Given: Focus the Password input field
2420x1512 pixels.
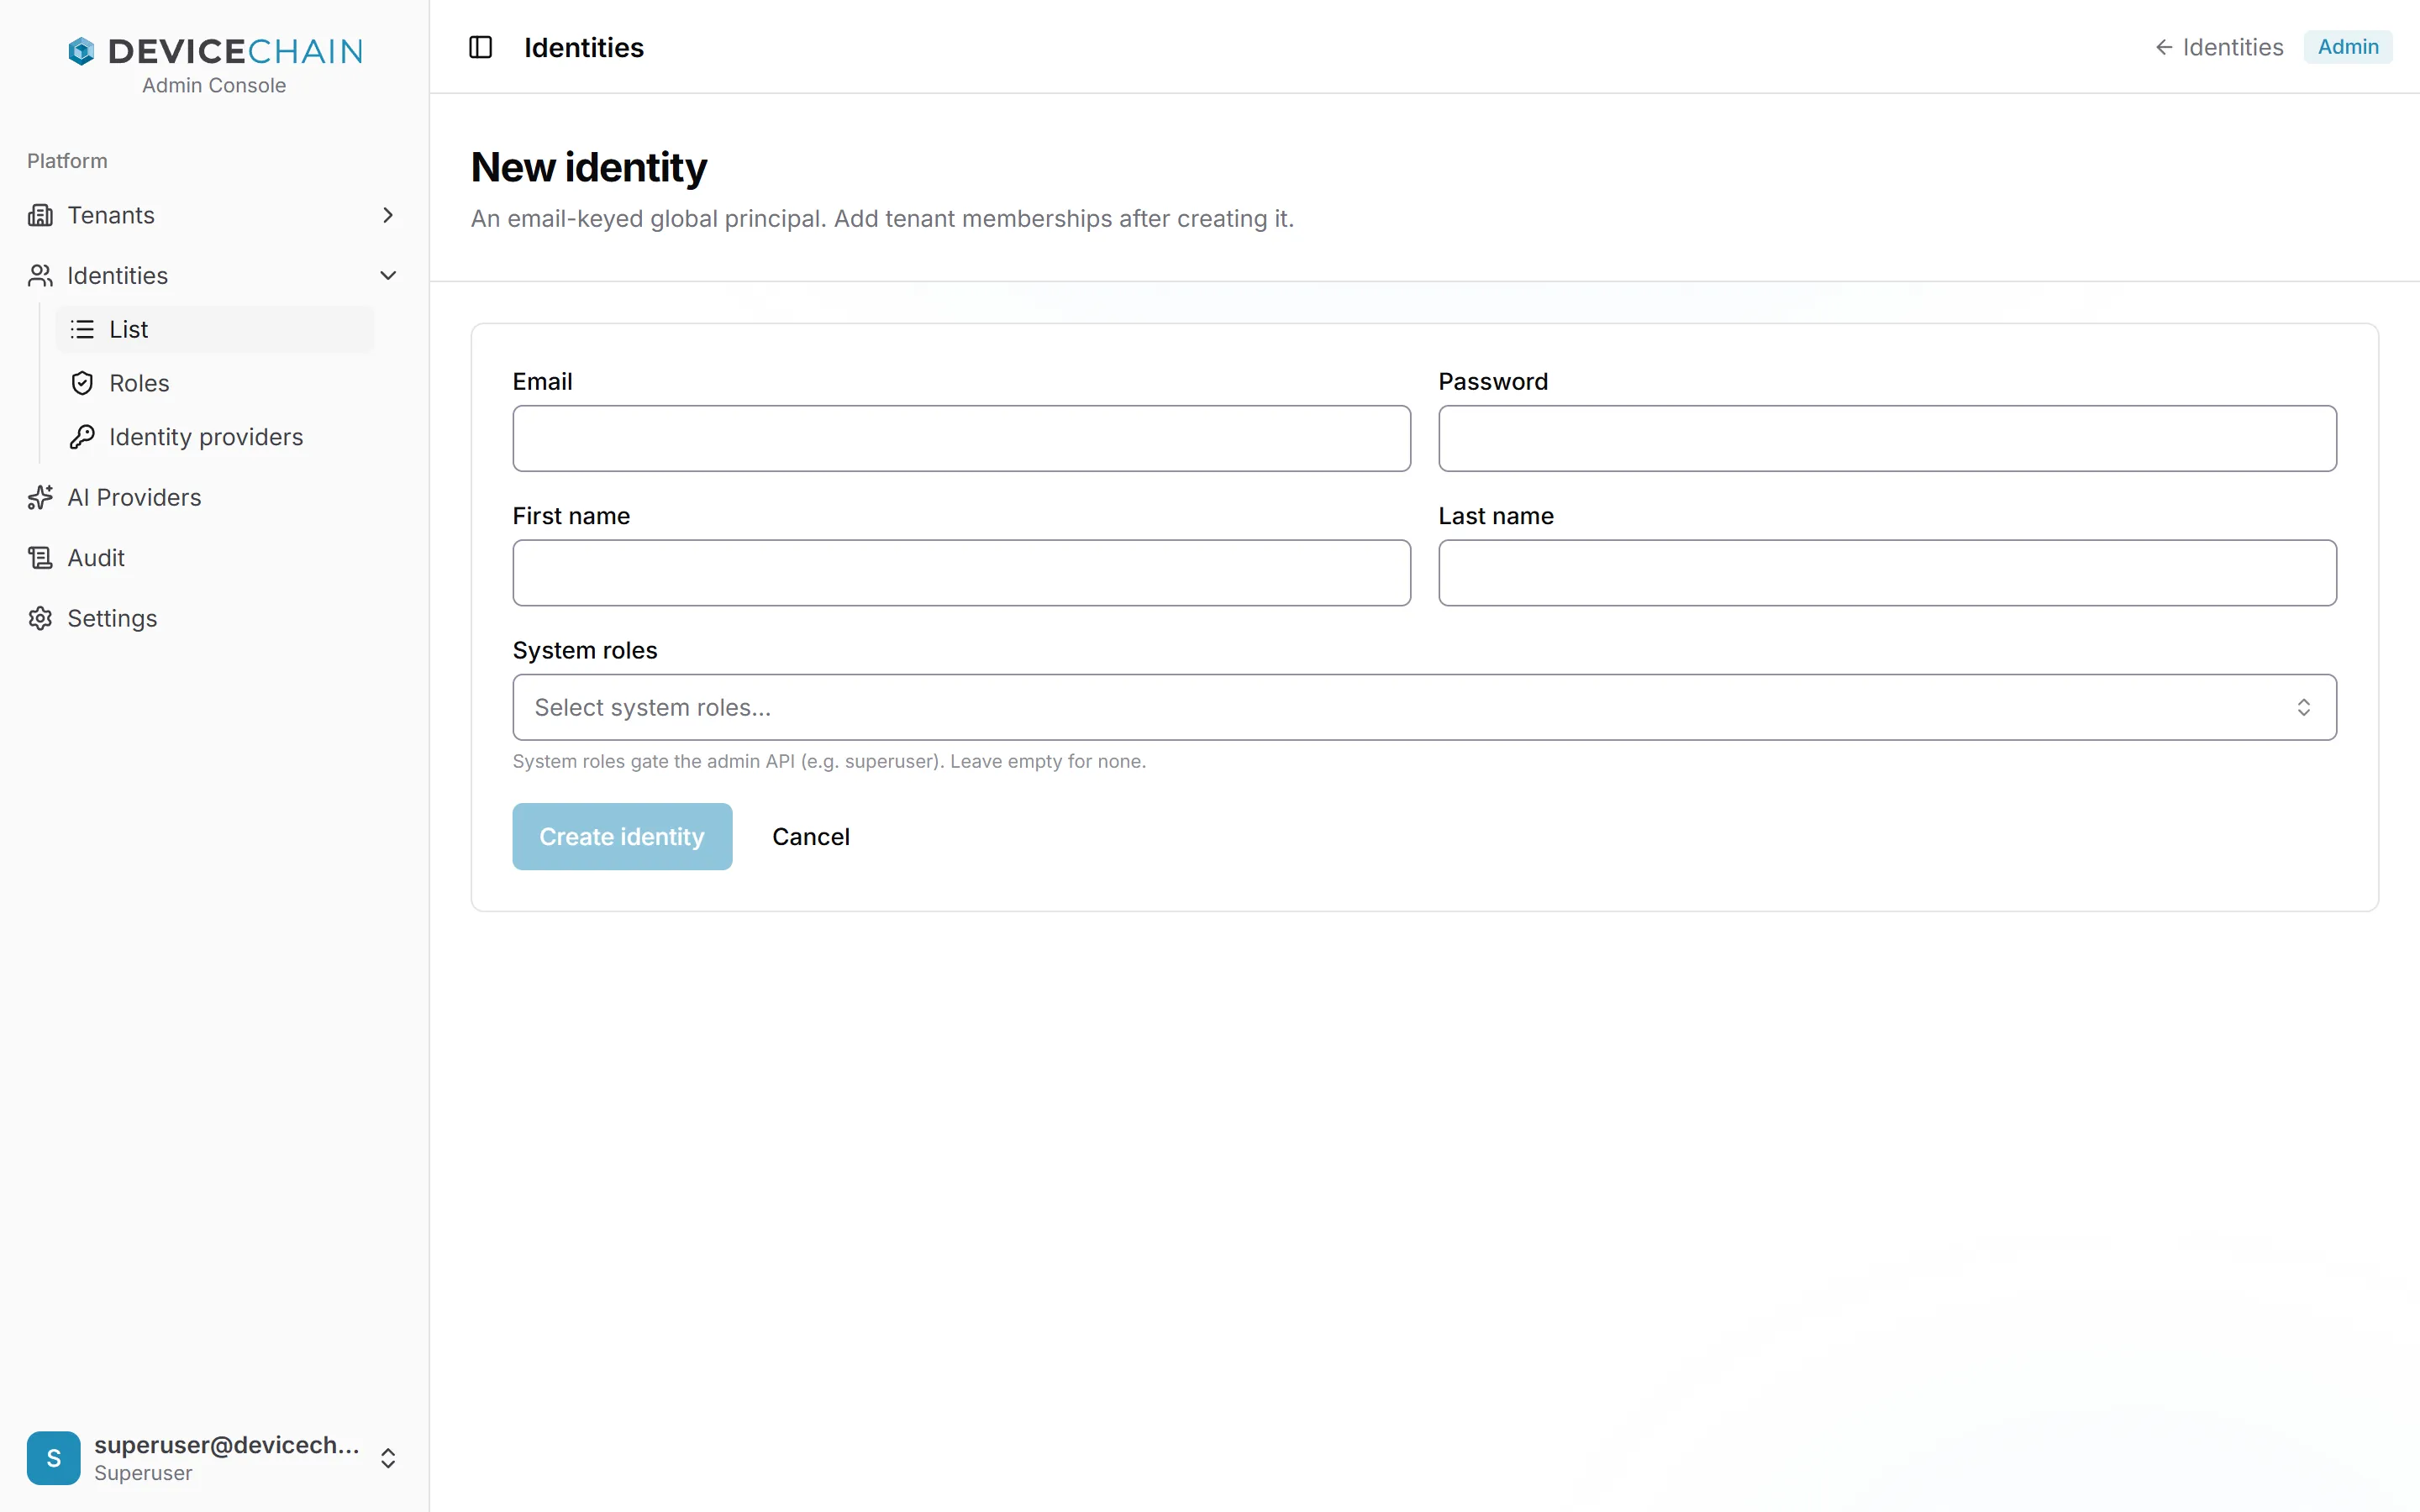Looking at the screenshot, I should point(1887,438).
